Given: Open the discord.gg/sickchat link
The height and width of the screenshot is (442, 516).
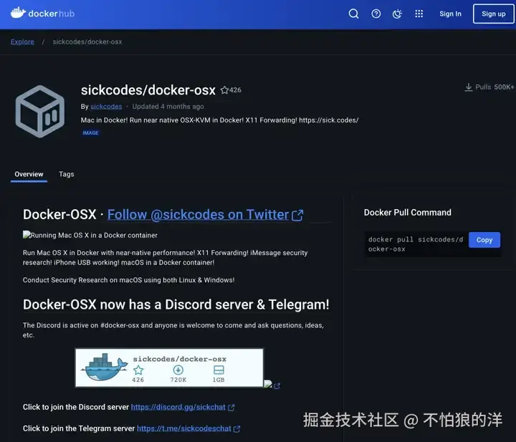Looking at the screenshot, I should coord(178,407).
